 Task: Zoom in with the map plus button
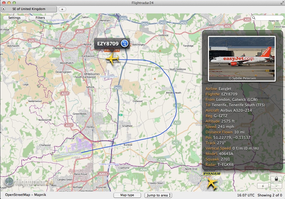click(263, 186)
